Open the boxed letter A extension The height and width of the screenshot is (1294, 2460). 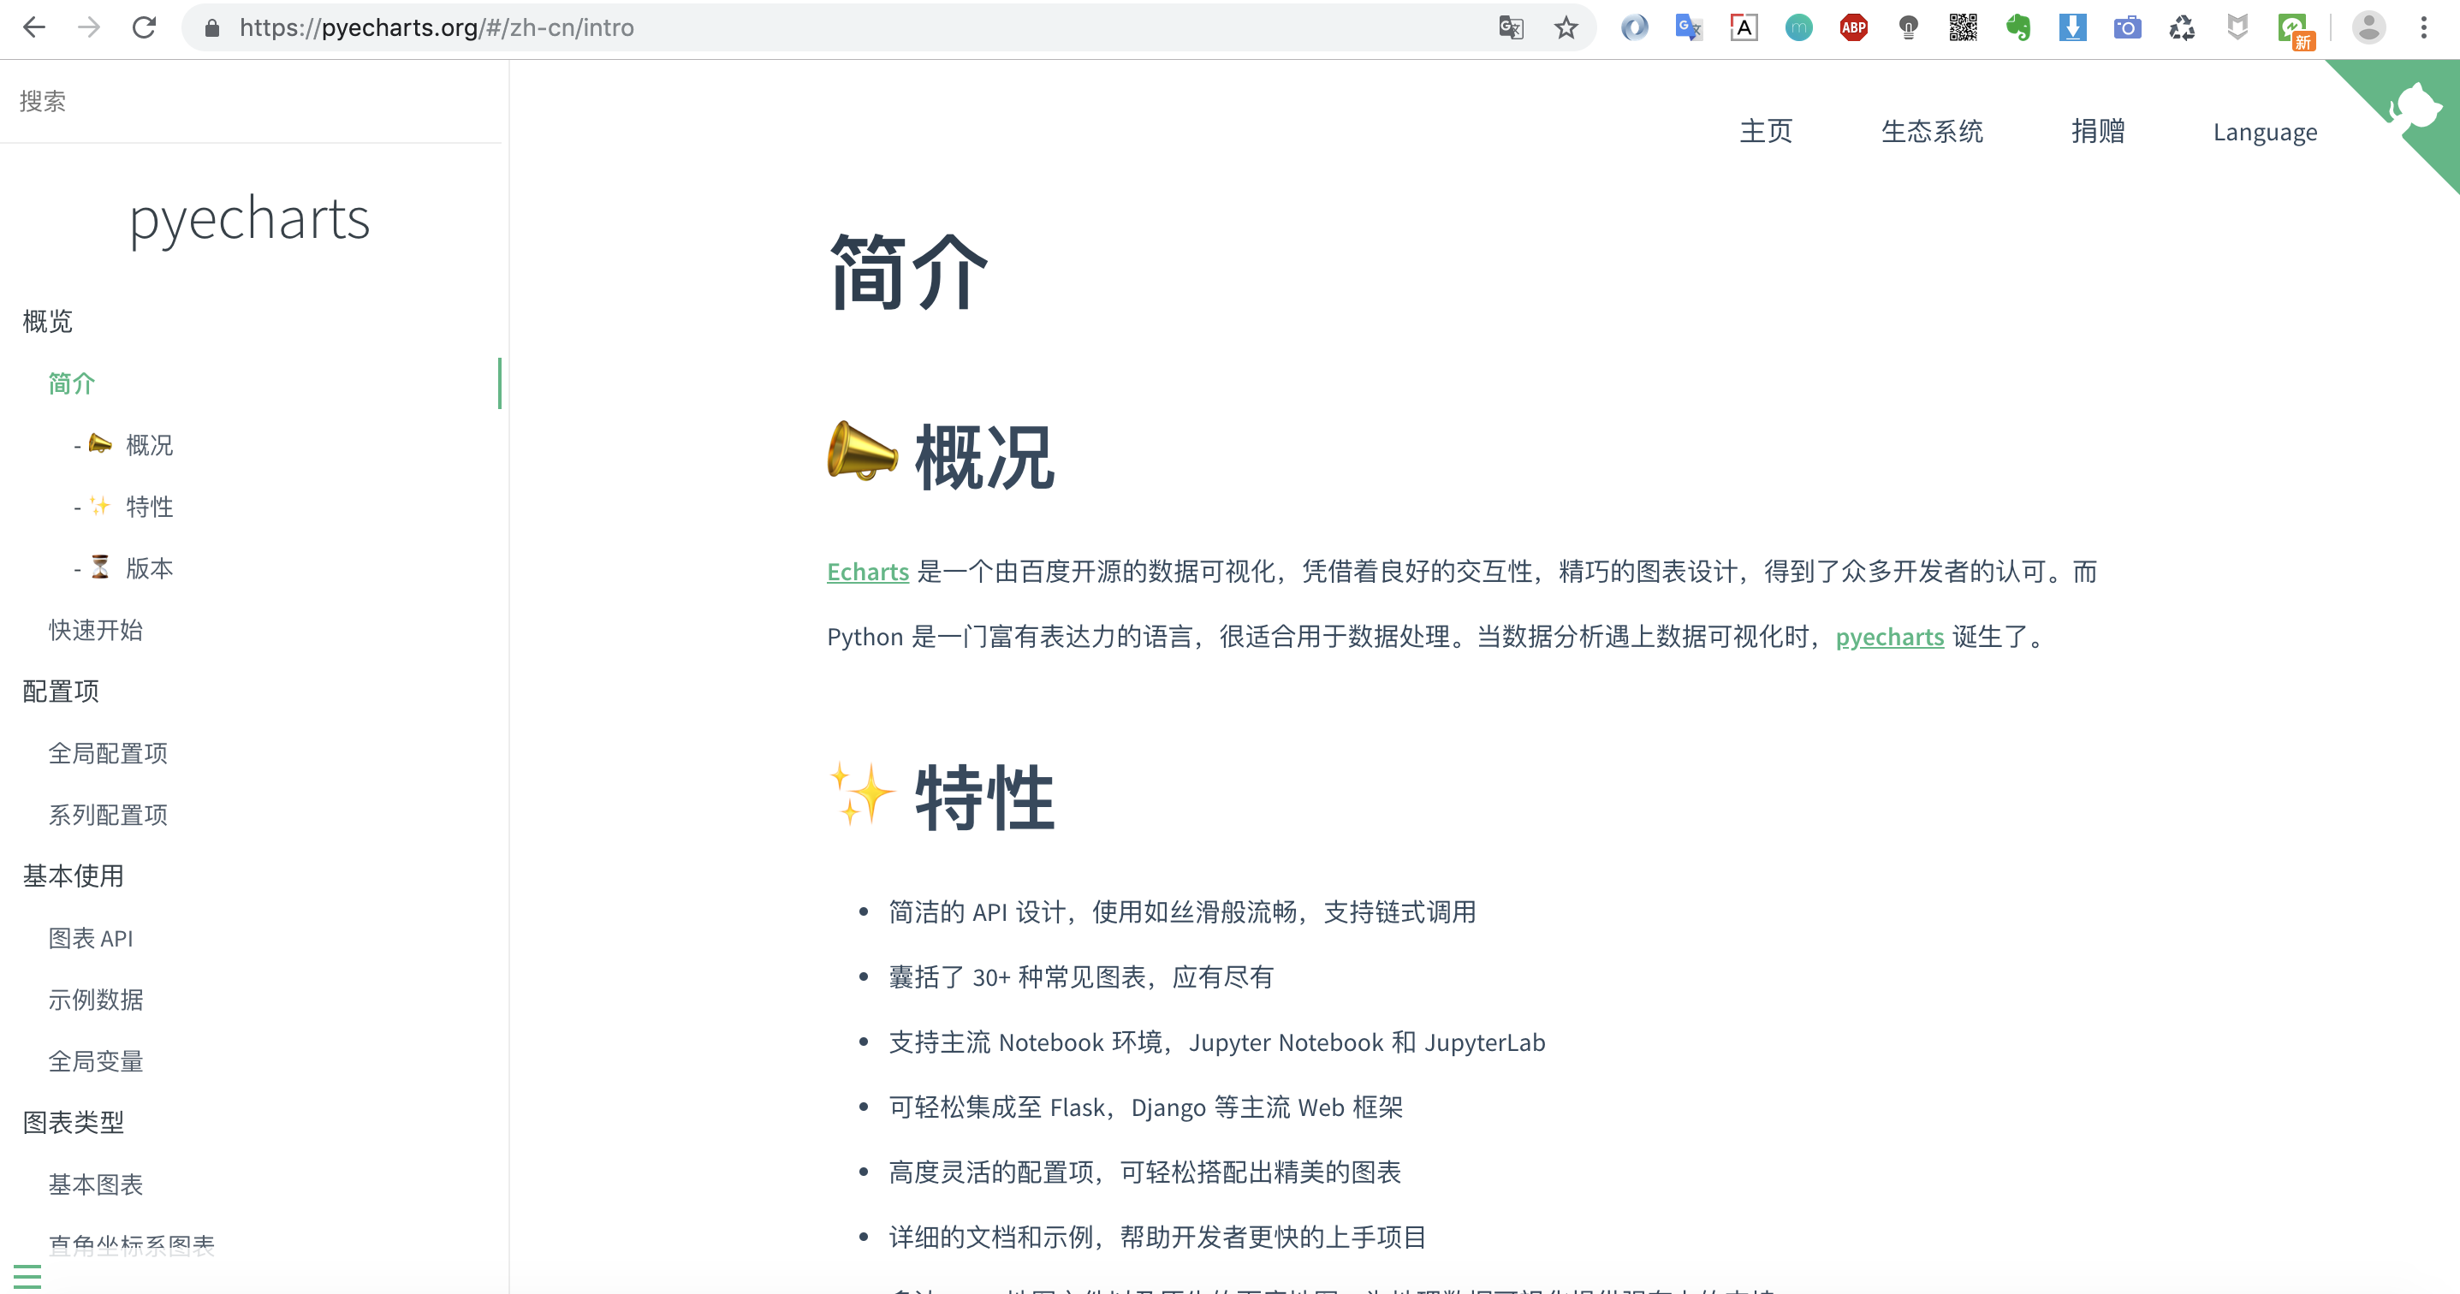click(x=1744, y=27)
